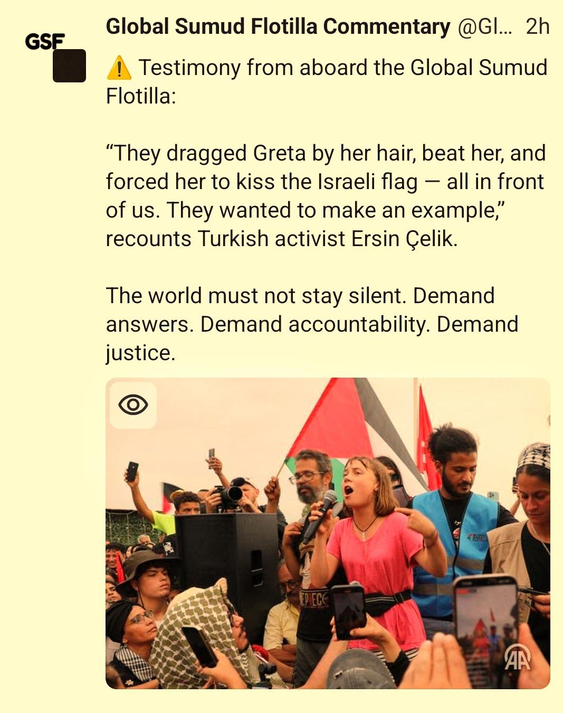Open post permalink via 2h timestamp
This screenshot has width=563, height=713.
[538, 26]
